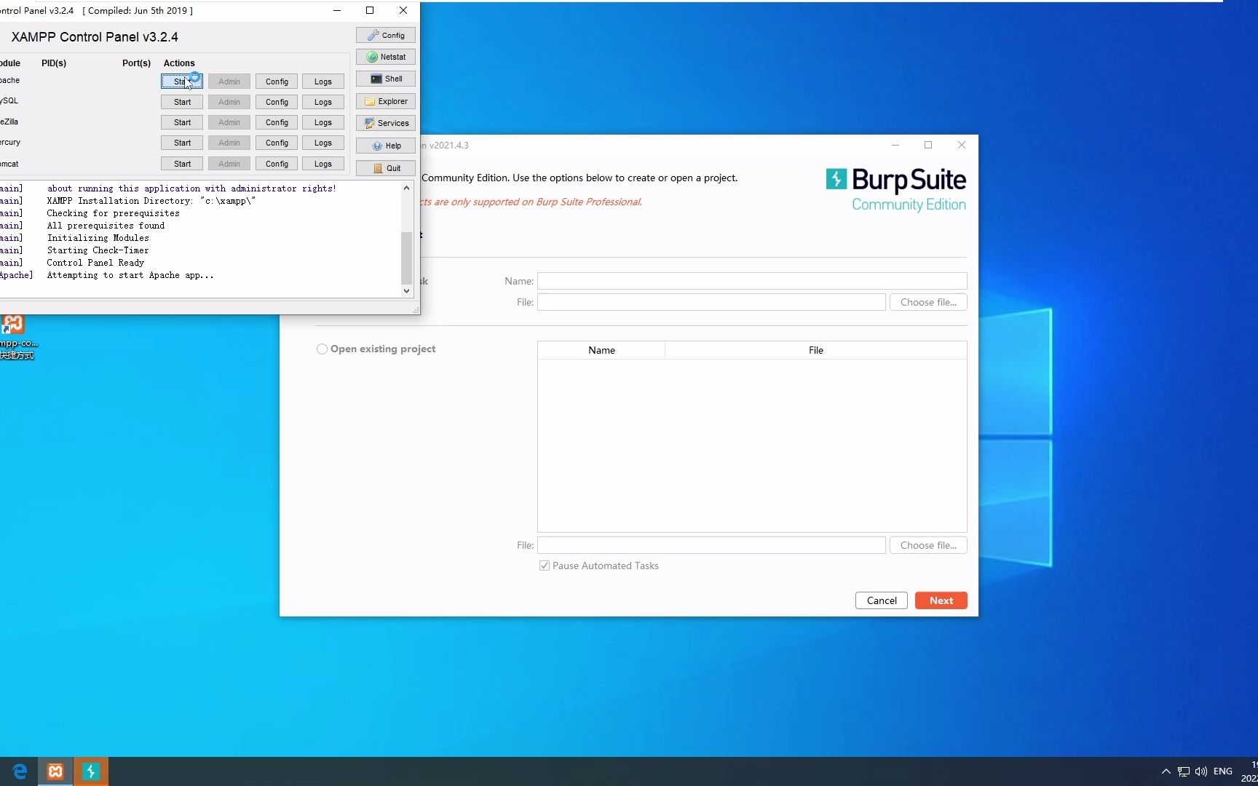The width and height of the screenshot is (1258, 786).
Task: Start the MySQL module
Action: [182, 102]
